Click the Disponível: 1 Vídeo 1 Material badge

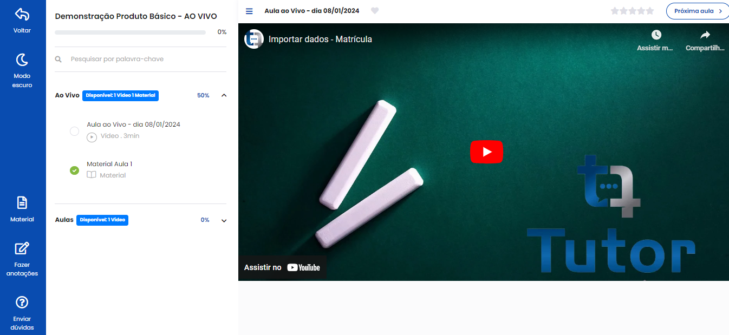(120, 95)
